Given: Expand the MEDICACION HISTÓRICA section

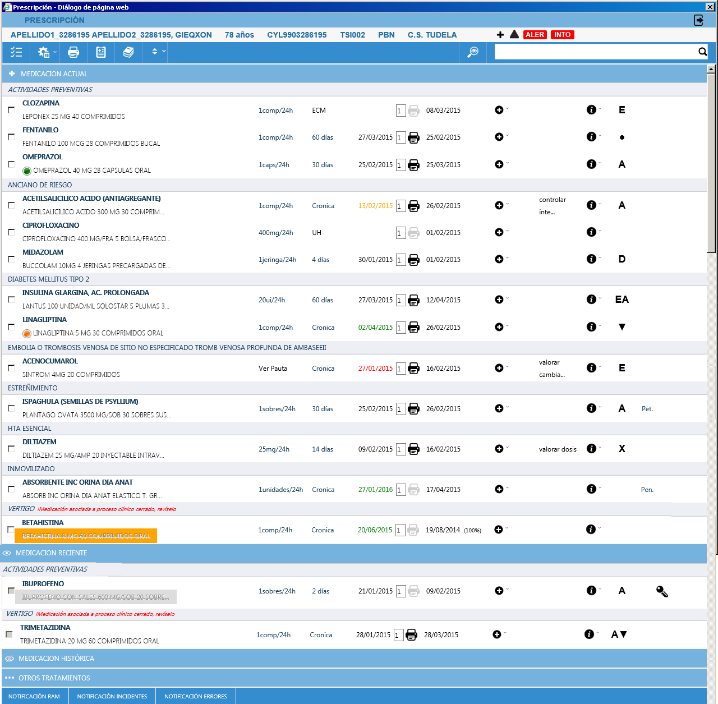Looking at the screenshot, I should point(56,659).
